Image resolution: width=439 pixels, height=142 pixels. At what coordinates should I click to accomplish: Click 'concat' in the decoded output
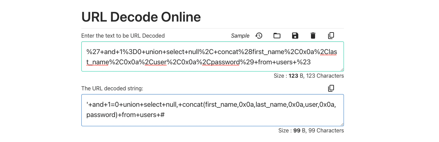[192, 104]
